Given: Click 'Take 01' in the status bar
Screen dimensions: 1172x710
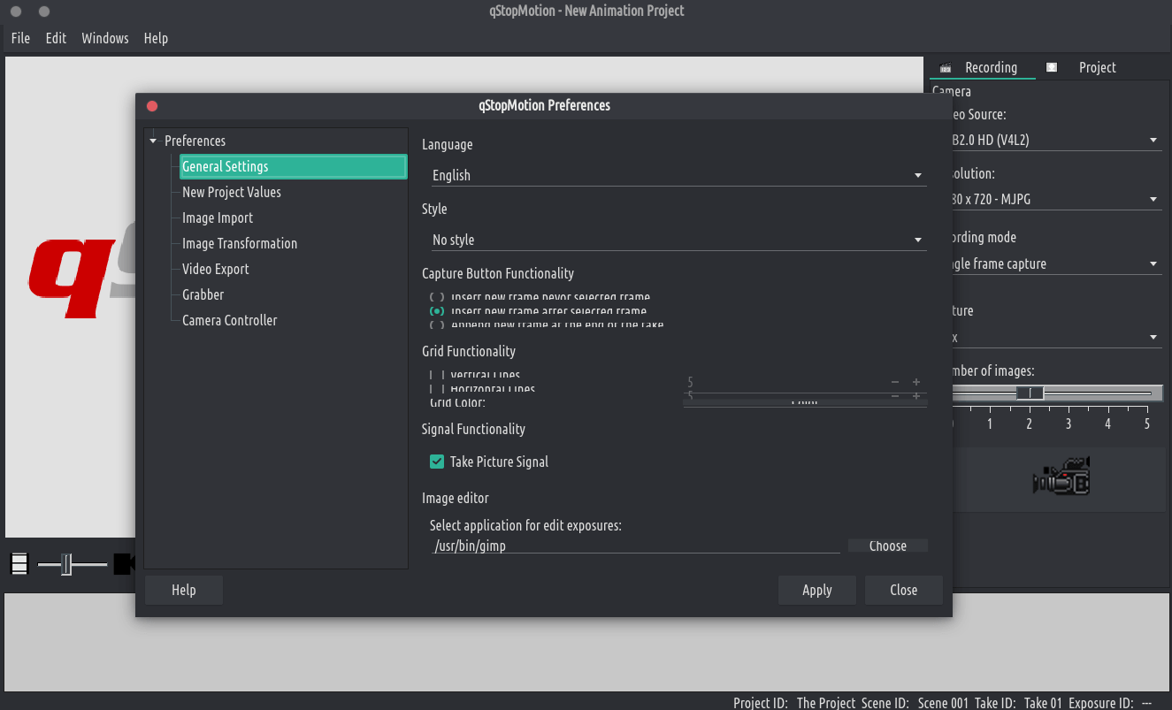Looking at the screenshot, I should [x=1043, y=703].
